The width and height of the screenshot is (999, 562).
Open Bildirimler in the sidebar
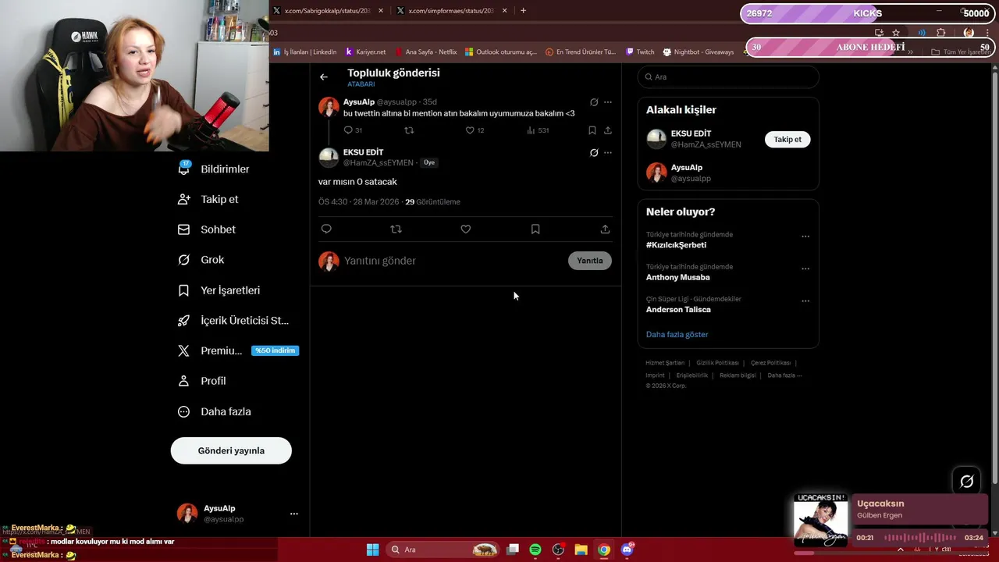tap(215, 169)
